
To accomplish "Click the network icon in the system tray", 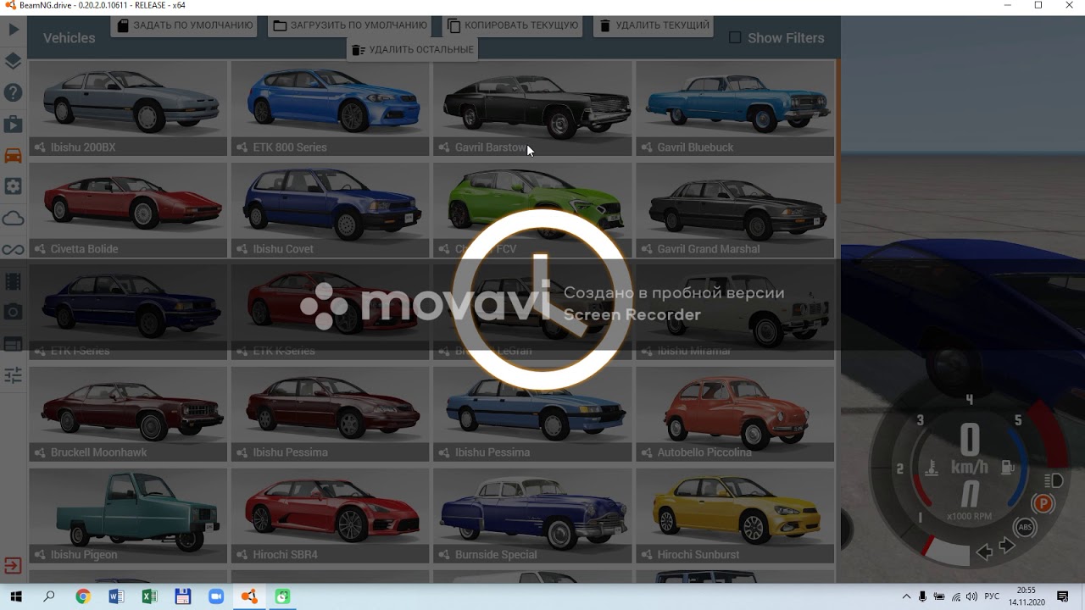I will (x=955, y=596).
